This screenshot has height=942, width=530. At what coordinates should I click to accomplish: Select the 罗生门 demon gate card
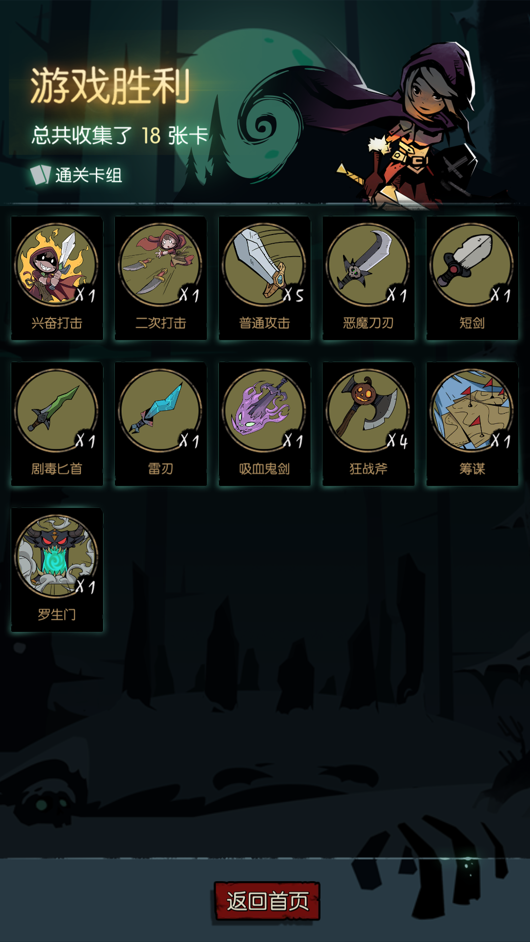[57, 570]
